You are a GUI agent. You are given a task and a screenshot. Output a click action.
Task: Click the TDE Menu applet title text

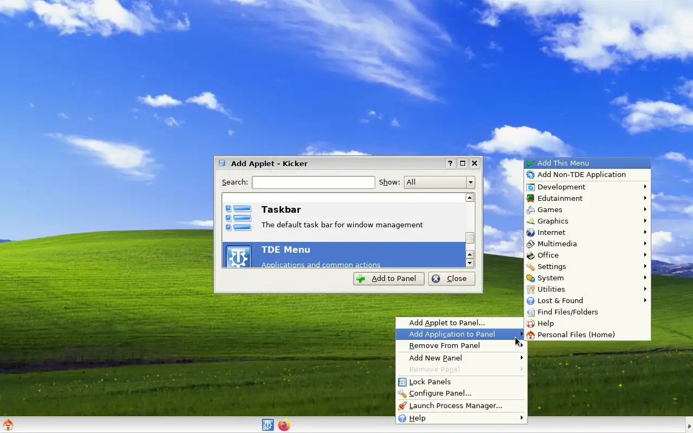[x=286, y=250]
